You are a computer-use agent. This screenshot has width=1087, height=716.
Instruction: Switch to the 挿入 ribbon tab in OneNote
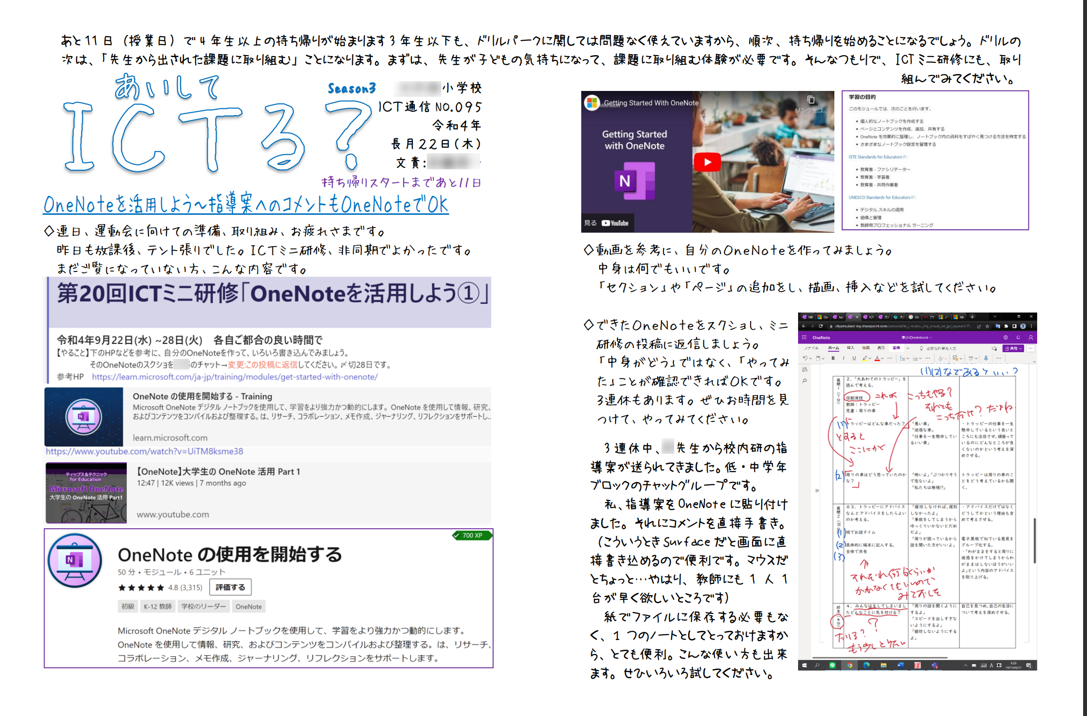[x=850, y=348]
